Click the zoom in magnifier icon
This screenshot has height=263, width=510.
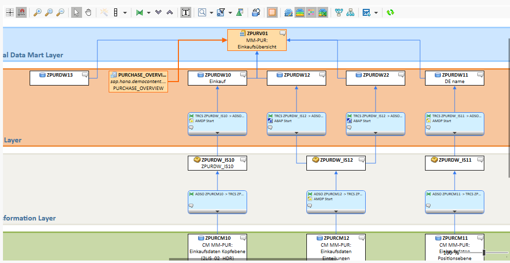38,12
